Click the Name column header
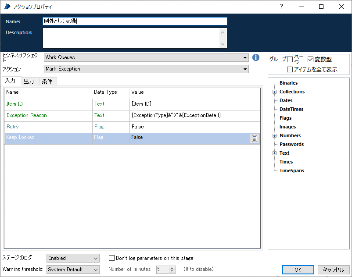Image resolution: width=352 pixels, height=277 pixels. 48,92
